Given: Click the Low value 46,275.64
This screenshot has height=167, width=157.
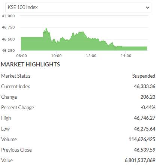Looking at the screenshot, I should click(x=145, y=129).
